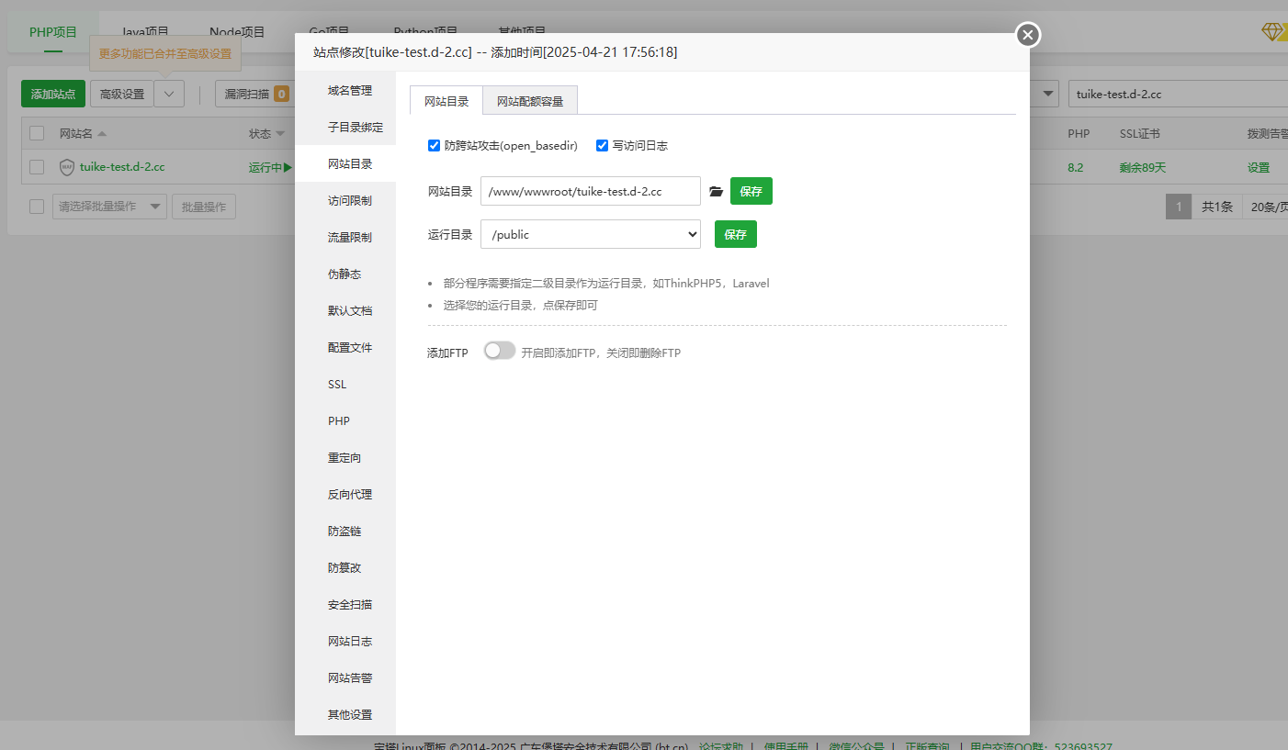Click the website directory path input field
The height and width of the screenshot is (750, 1288).
(590, 192)
